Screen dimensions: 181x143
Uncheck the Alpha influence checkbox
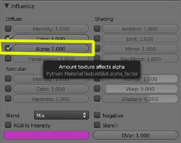9,49
